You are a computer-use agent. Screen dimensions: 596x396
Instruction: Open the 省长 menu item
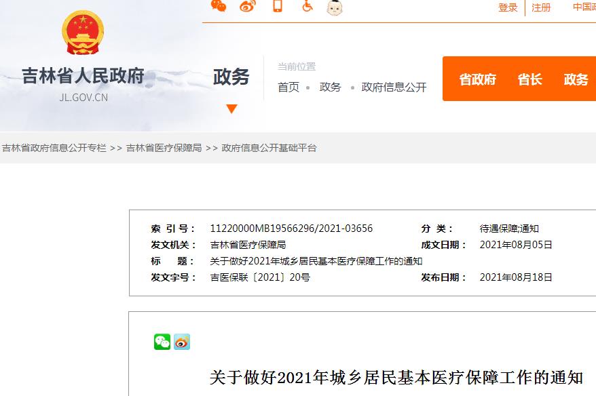click(530, 79)
